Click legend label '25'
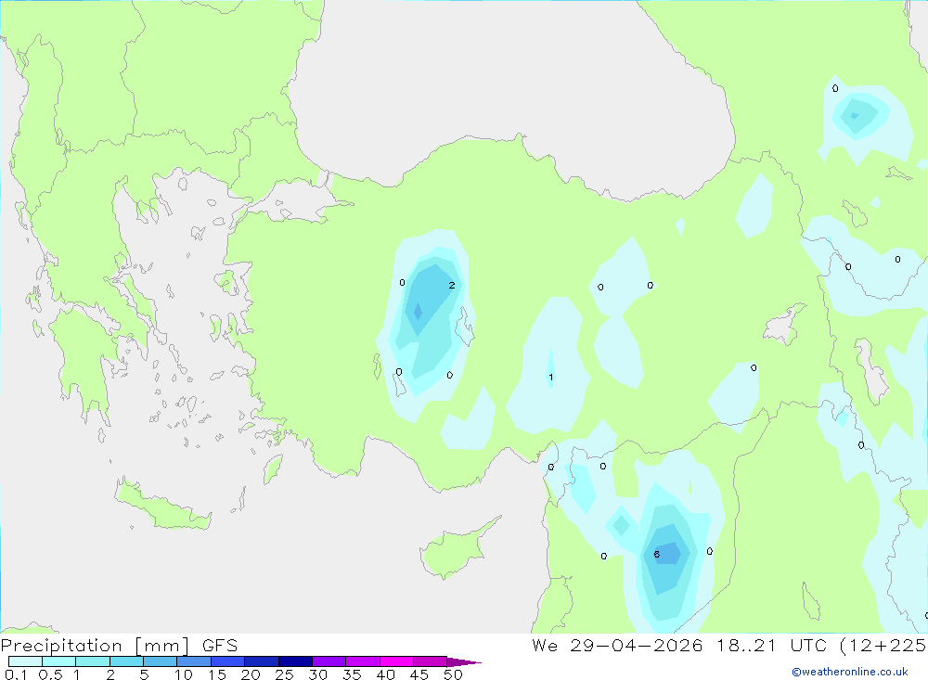The width and height of the screenshot is (928, 680). coord(284,674)
